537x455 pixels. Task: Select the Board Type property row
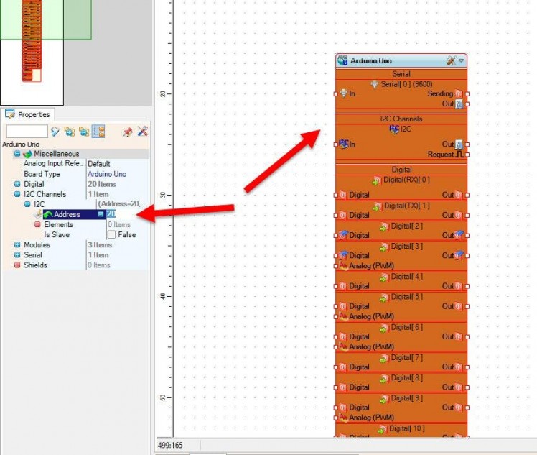tap(76, 174)
